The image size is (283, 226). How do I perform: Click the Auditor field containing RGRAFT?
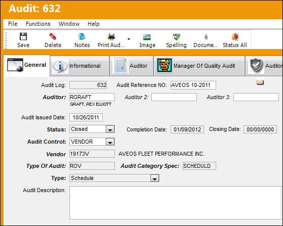[x=92, y=97]
